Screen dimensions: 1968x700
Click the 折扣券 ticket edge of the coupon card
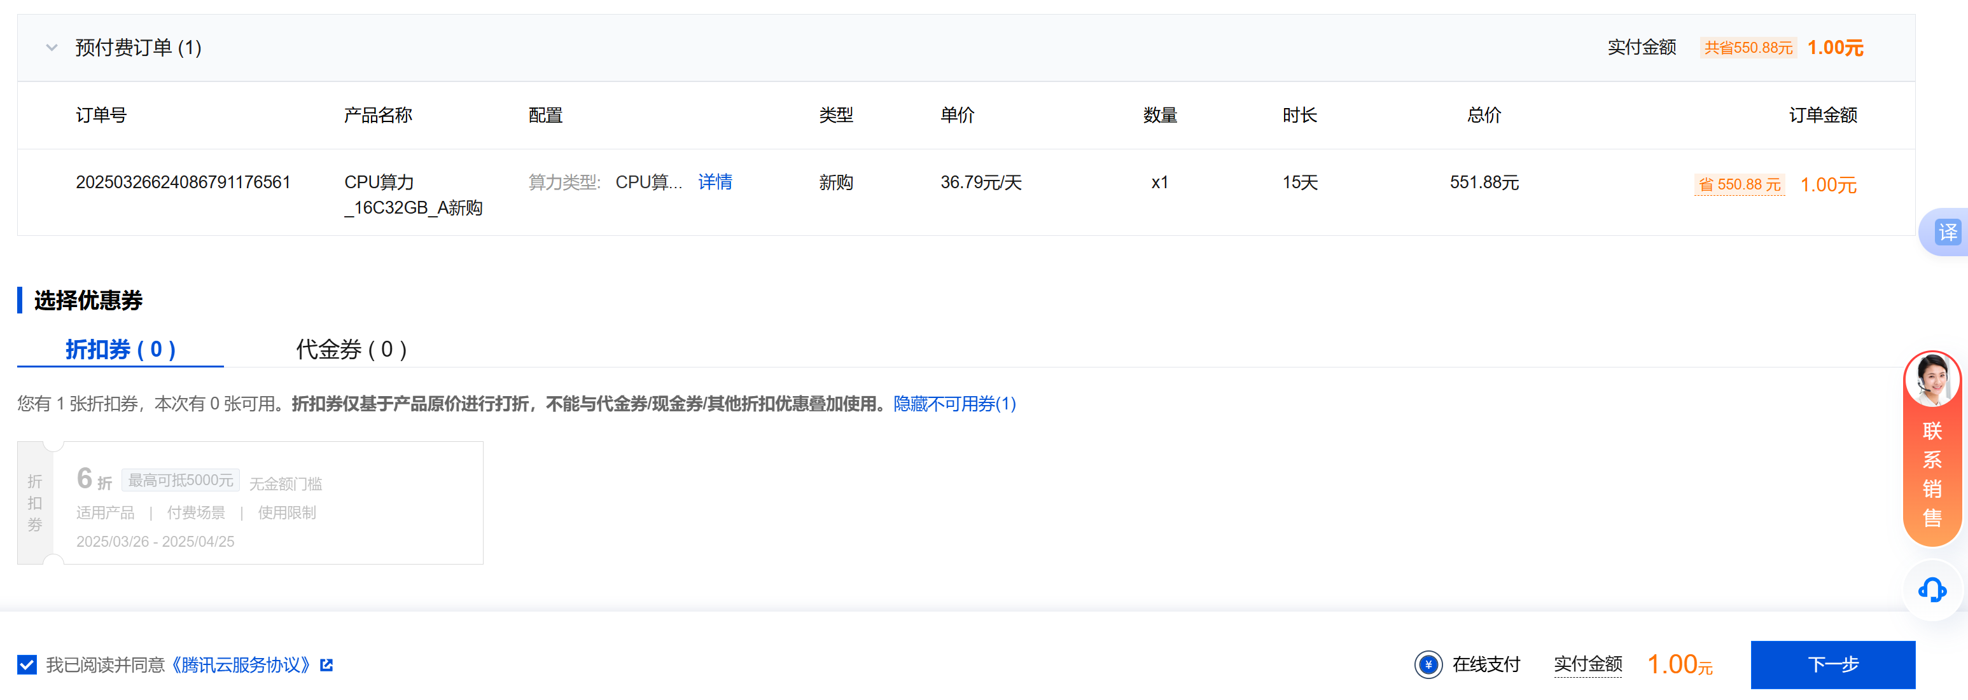[x=34, y=502]
